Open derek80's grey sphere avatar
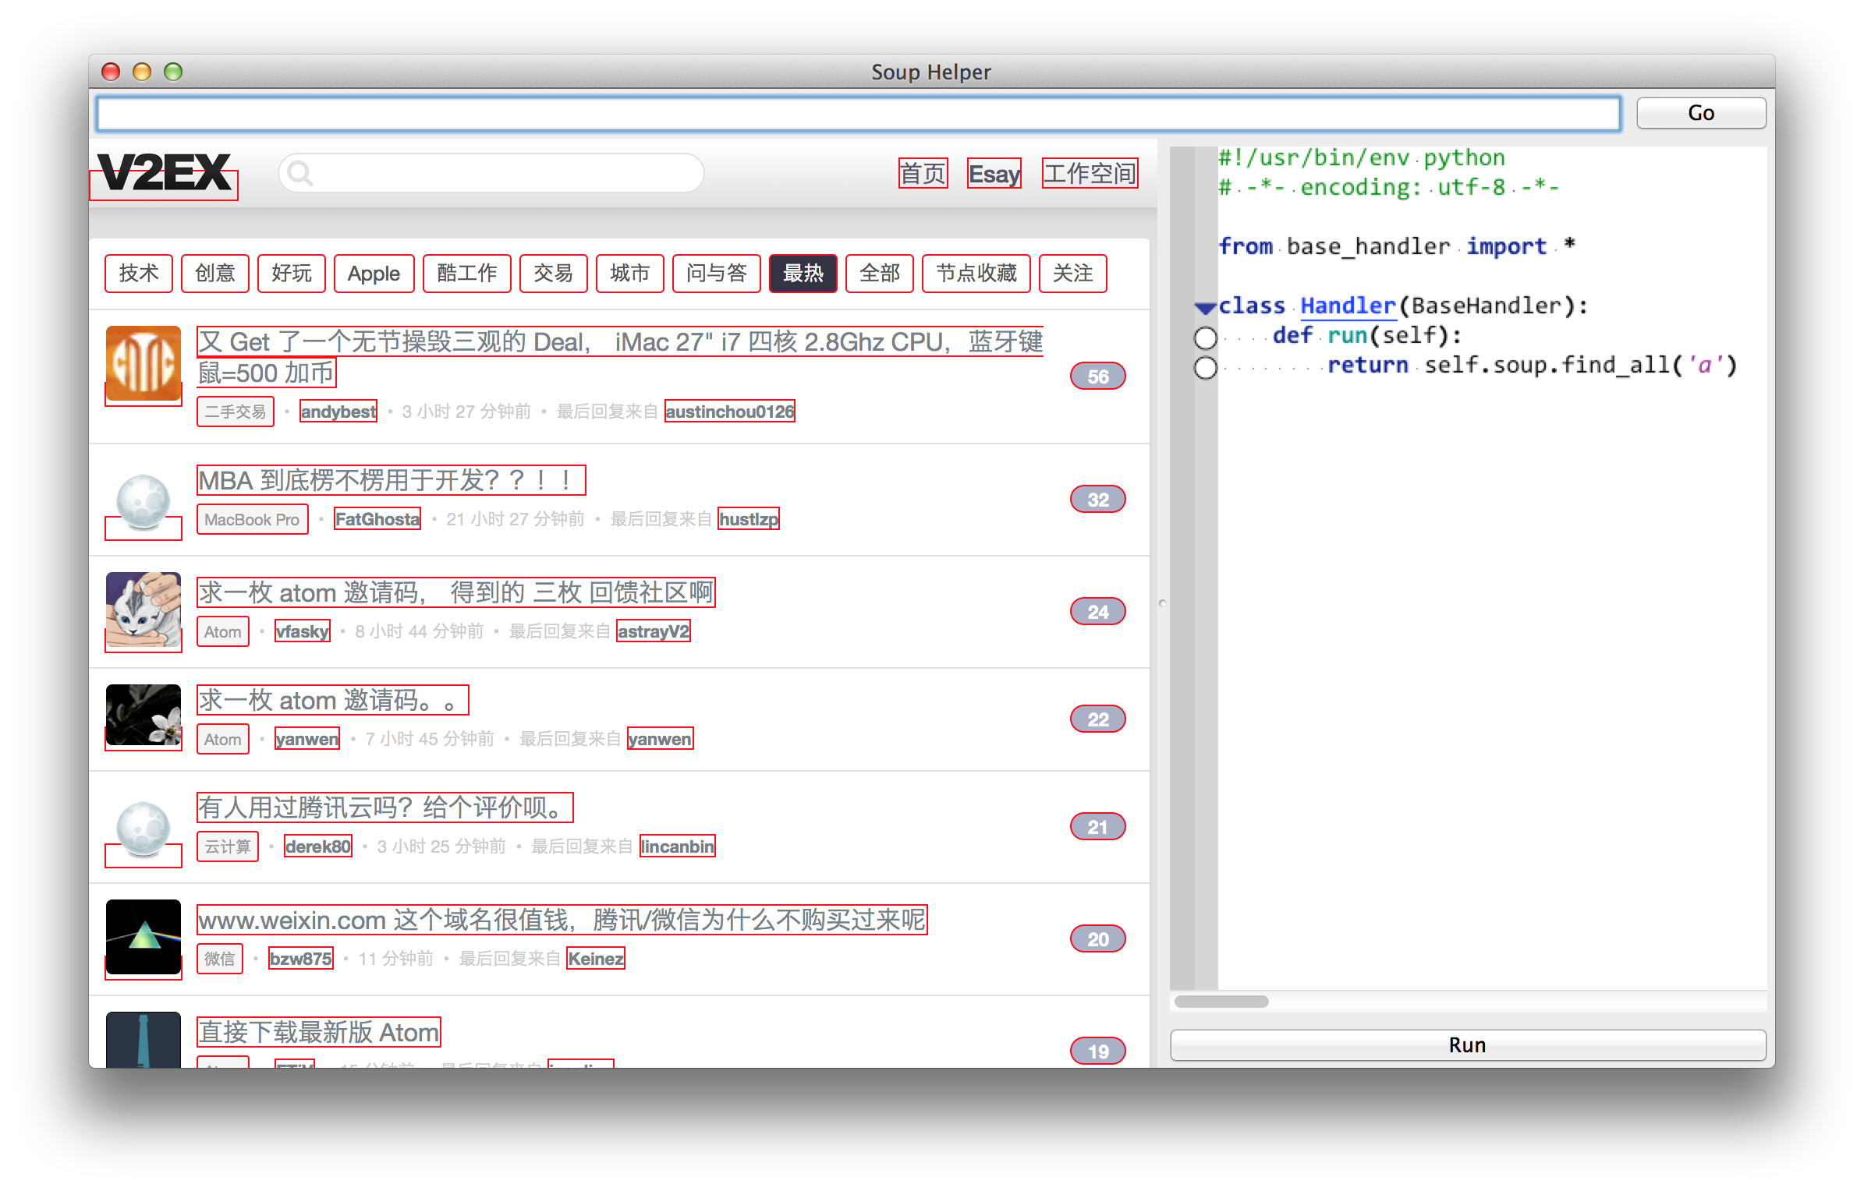Viewport: 1864px width, 1191px height. (x=144, y=829)
